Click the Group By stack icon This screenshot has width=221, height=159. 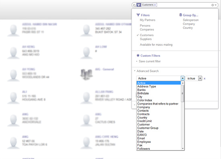(x=180, y=15)
